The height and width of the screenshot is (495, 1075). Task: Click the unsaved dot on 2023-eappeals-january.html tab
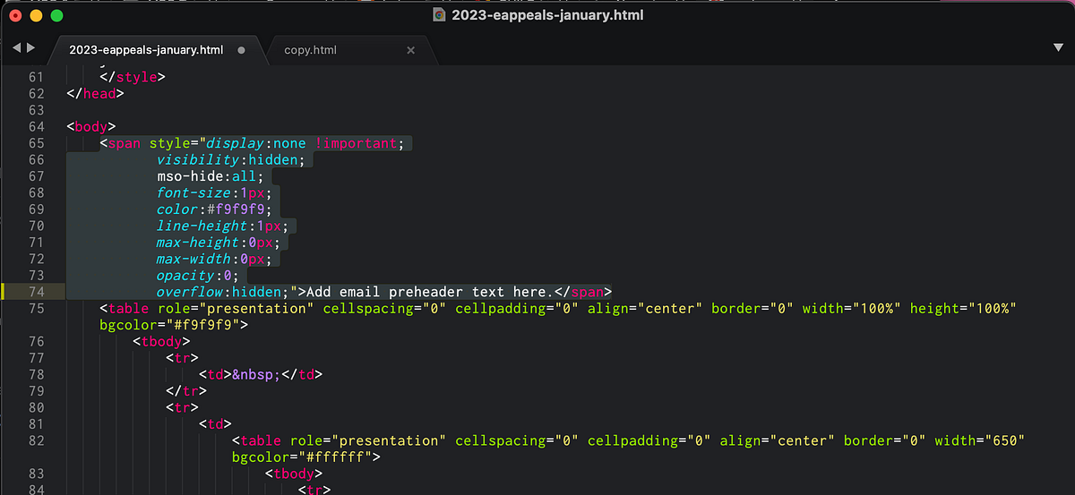(x=242, y=50)
